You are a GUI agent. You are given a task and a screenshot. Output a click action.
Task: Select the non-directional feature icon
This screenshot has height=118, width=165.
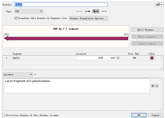click(79, 11)
